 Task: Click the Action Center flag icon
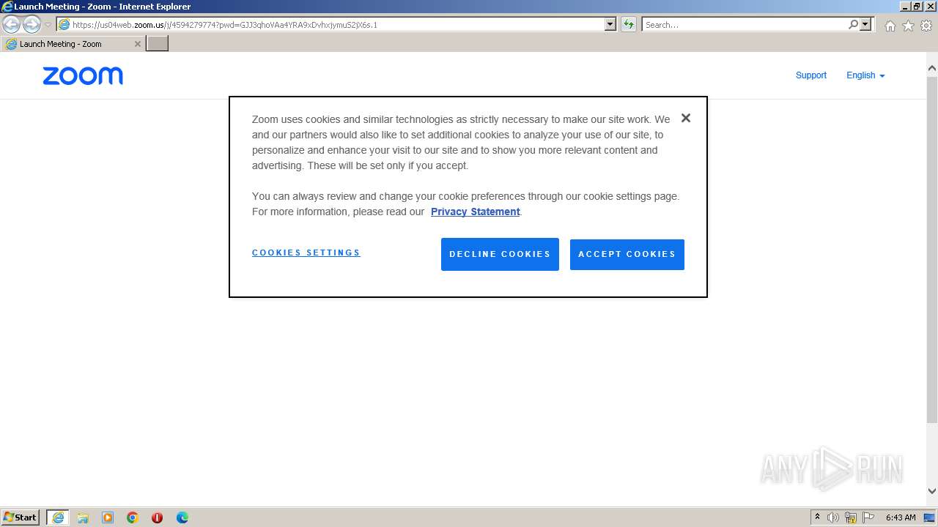pos(868,517)
